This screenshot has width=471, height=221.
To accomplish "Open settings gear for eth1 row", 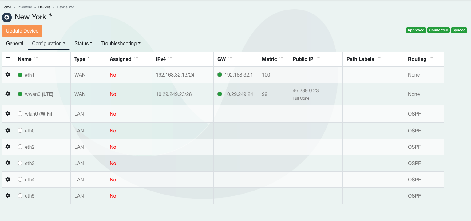I will coord(8,75).
